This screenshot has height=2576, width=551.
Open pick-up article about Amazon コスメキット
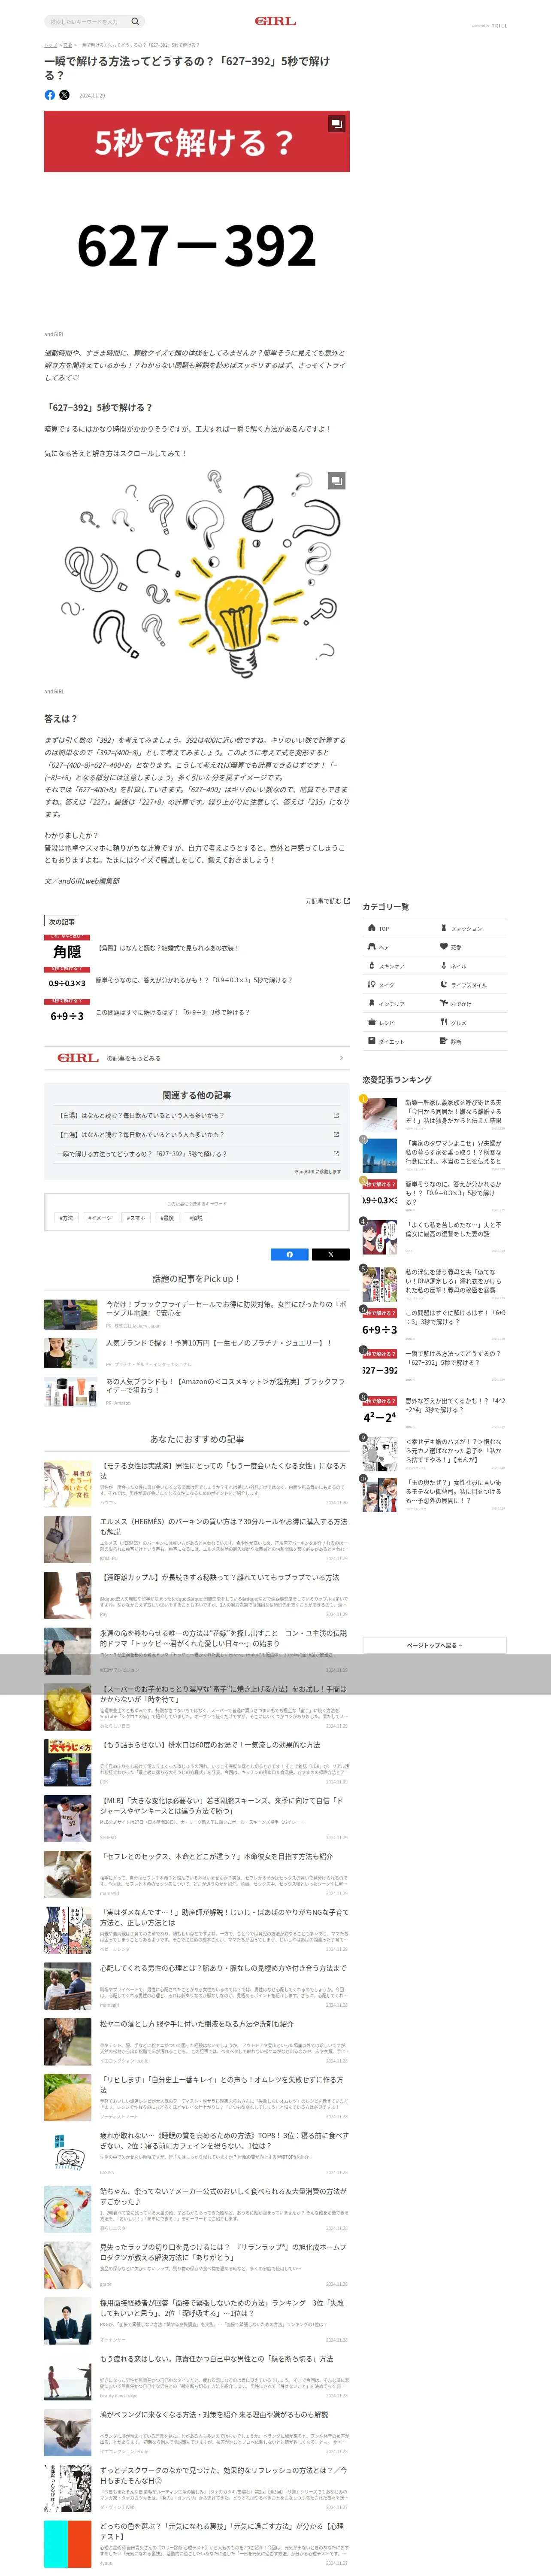[197, 1391]
